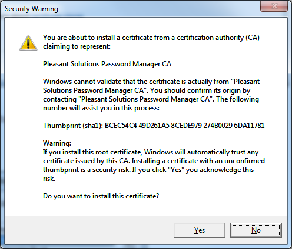Viewport: 292px width, 249px height.
Task: Select the standalone Pleasant Solutions Password Manager CA line
Action: tap(107, 64)
